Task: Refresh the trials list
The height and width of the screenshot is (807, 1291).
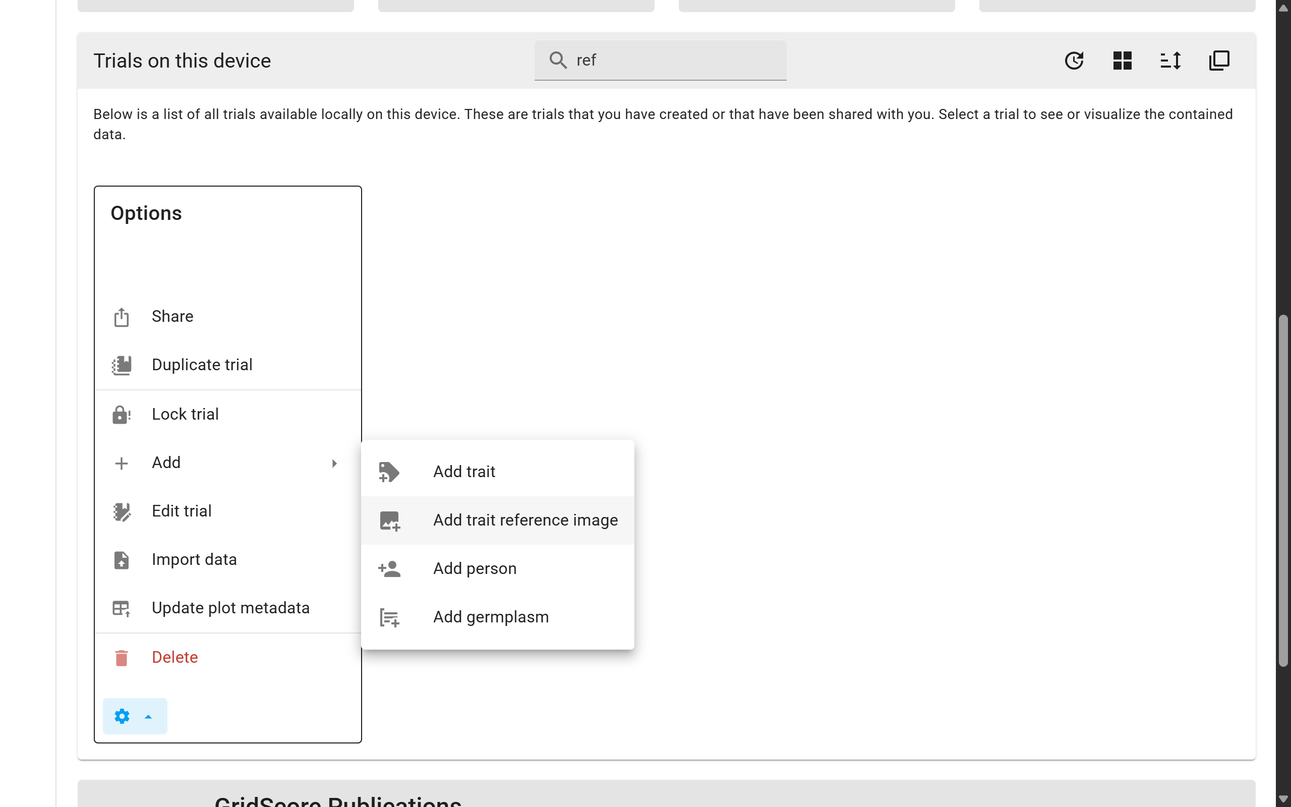Action: [1075, 61]
